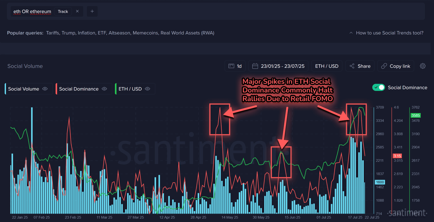
Task: Click the green 3585 price label
Action: [x=415, y=115]
